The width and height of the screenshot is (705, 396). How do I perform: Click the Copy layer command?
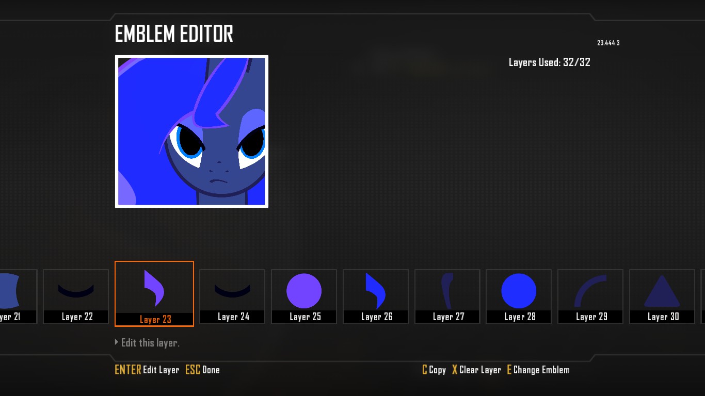click(434, 370)
